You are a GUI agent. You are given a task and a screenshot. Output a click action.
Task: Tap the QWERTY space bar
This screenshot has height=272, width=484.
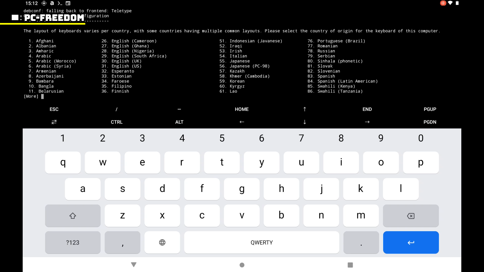coord(261,242)
